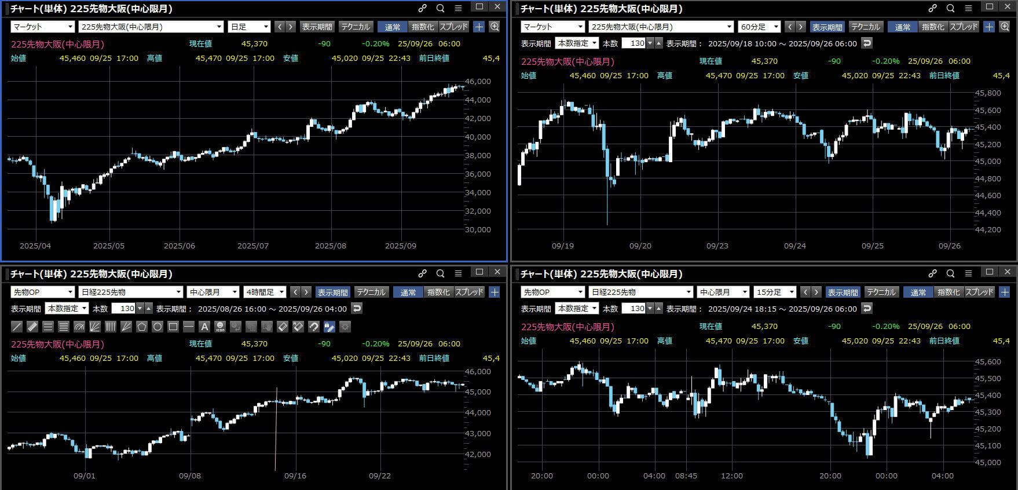Click the zoom magnifier in daily chart toolbar

(495, 27)
